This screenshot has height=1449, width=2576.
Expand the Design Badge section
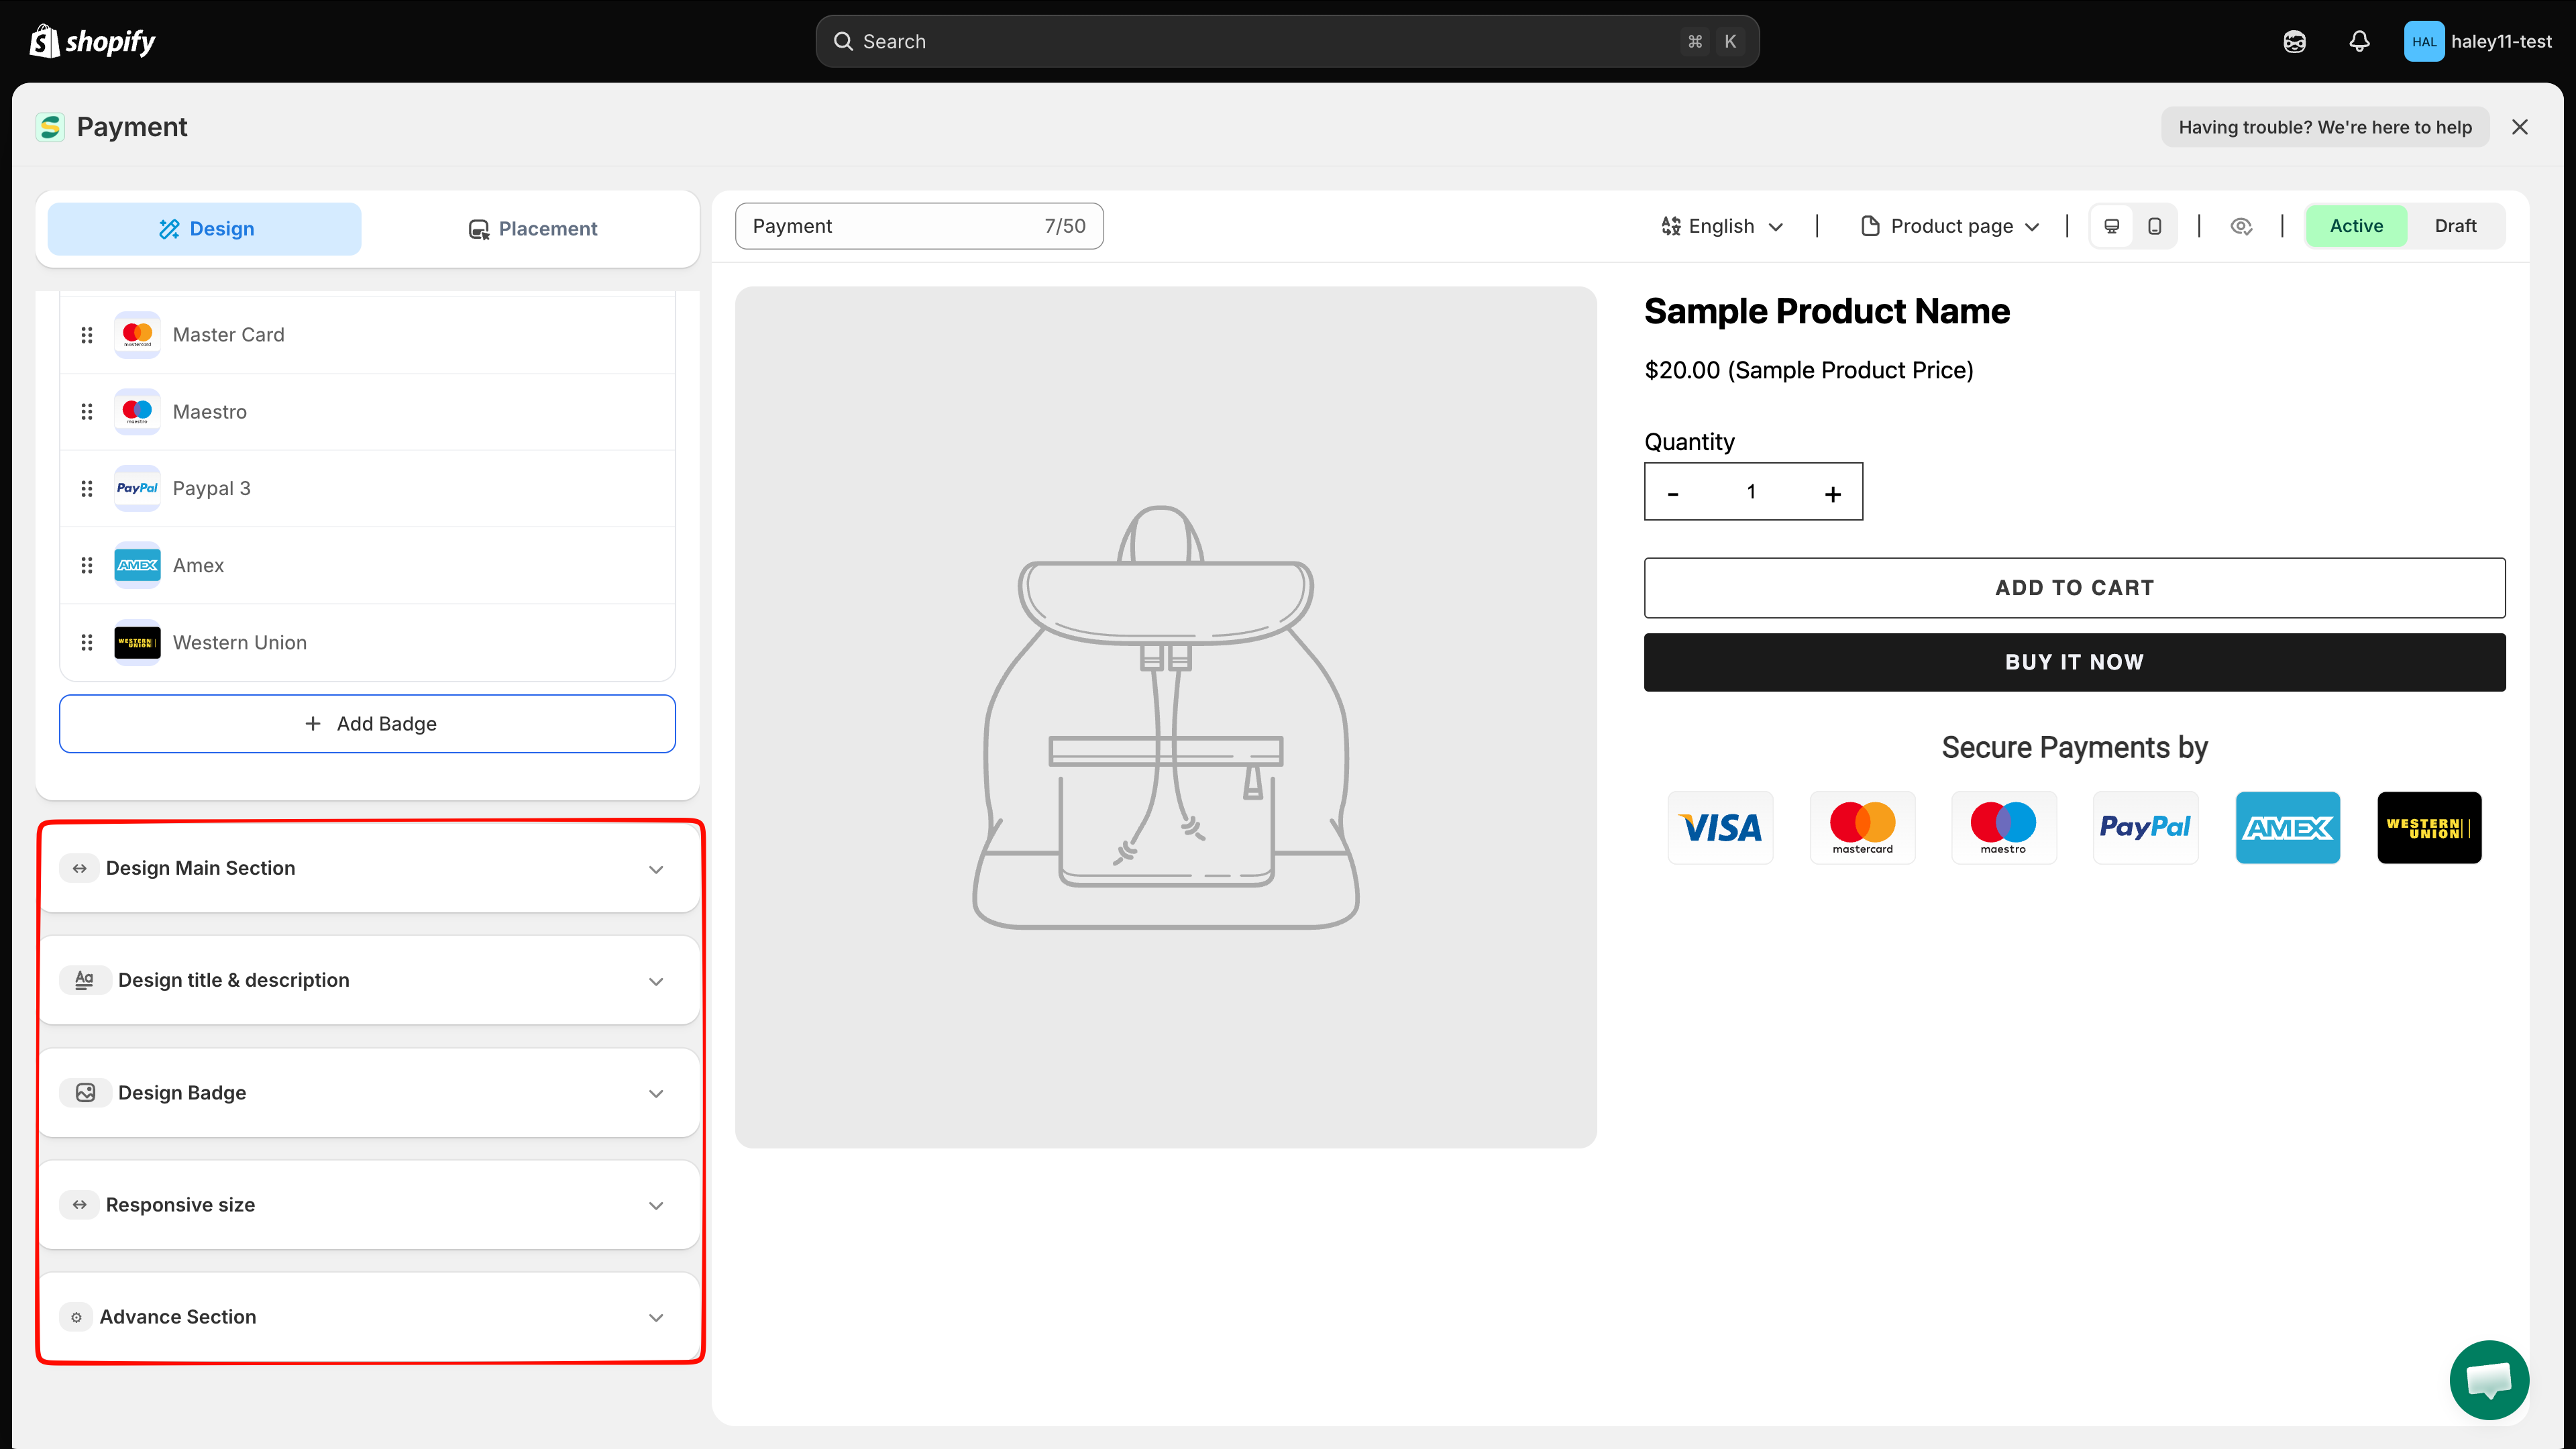(368, 1092)
